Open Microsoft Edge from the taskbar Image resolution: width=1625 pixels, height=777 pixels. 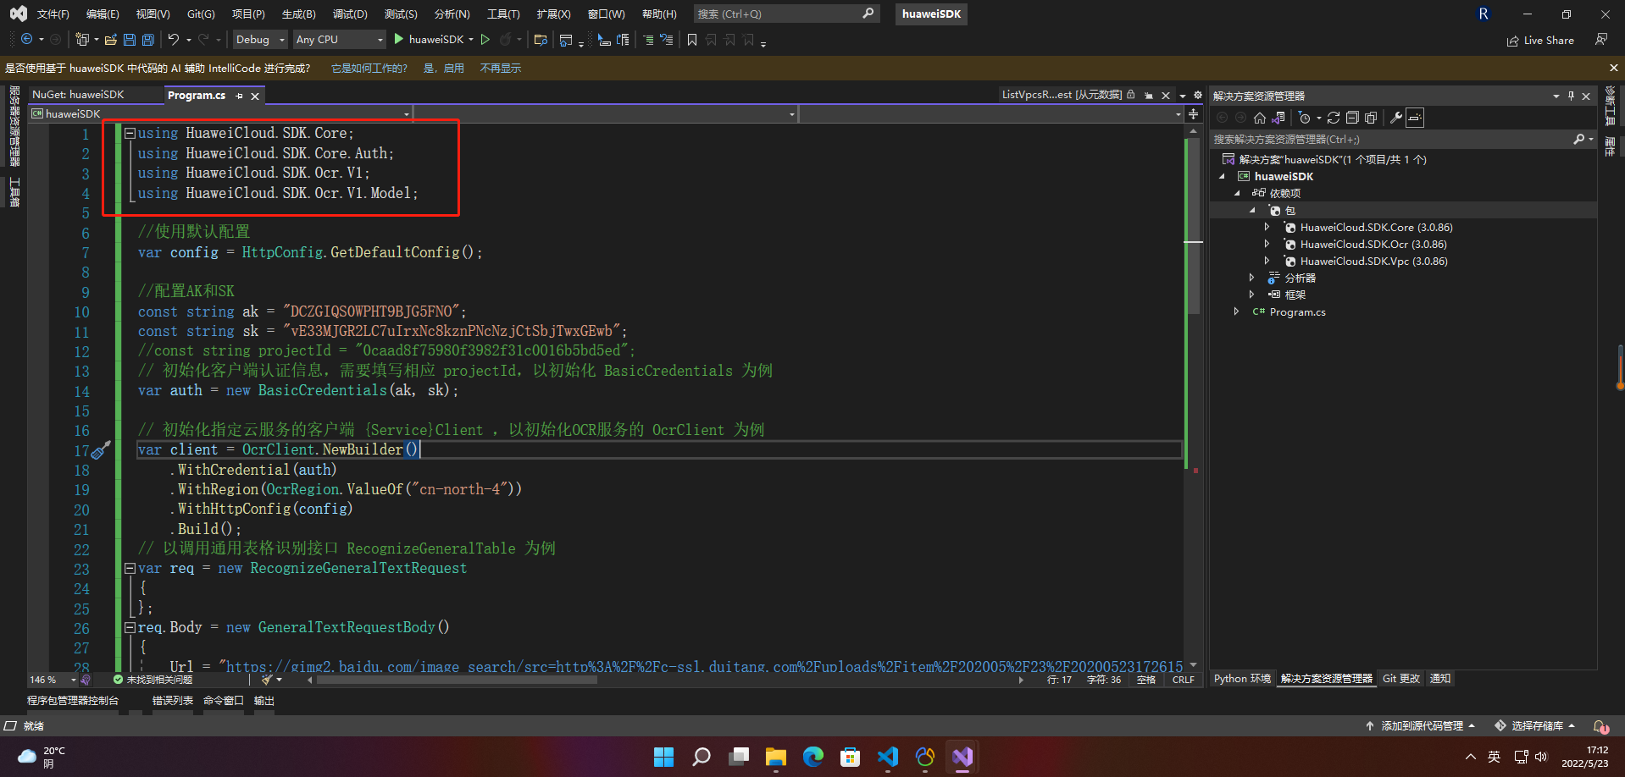coord(813,757)
